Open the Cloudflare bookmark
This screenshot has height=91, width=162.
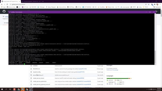click(101, 7)
